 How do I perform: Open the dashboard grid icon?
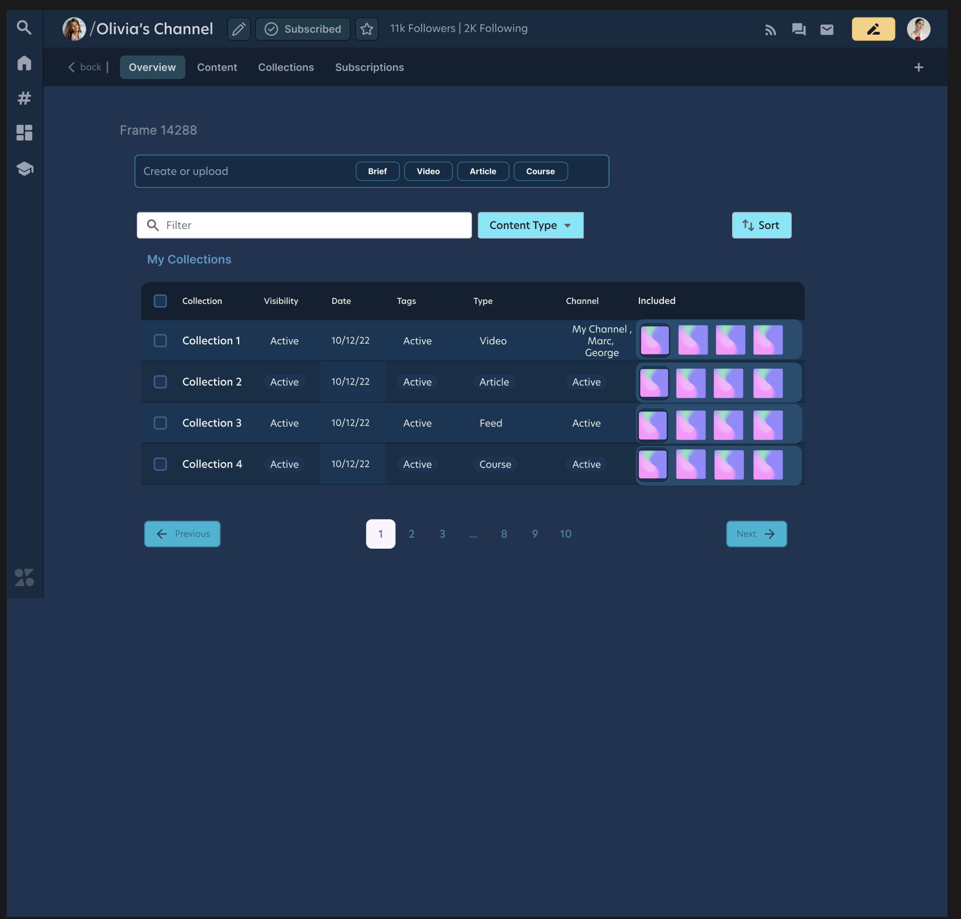coord(24,132)
